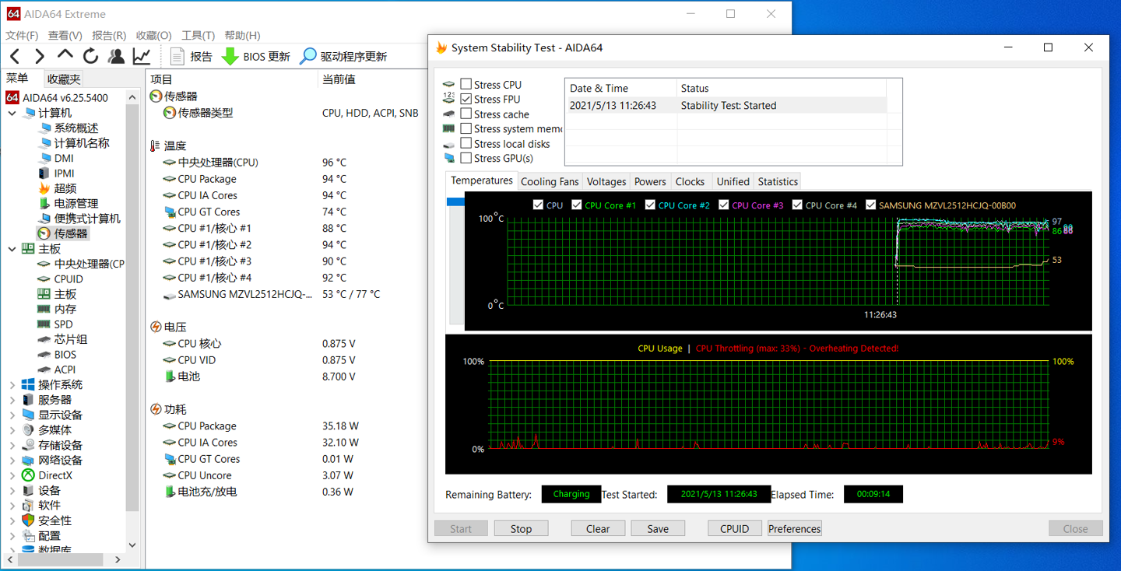Toggle the CPU Core #1 graph checkbox

[576, 205]
